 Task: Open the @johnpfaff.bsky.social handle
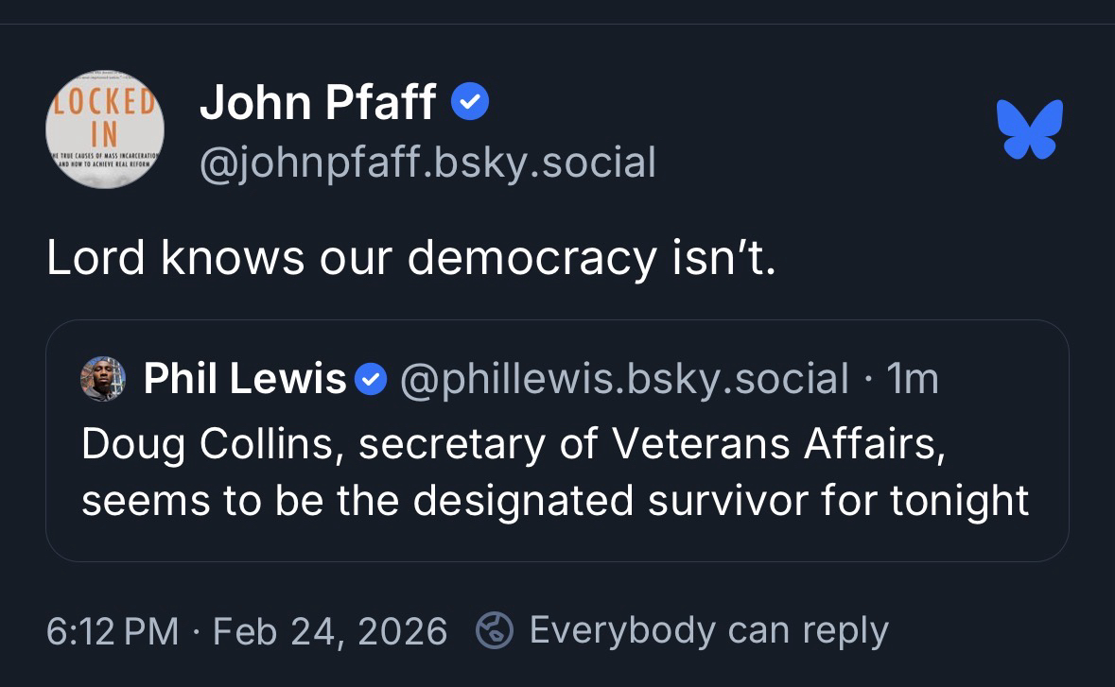click(427, 162)
